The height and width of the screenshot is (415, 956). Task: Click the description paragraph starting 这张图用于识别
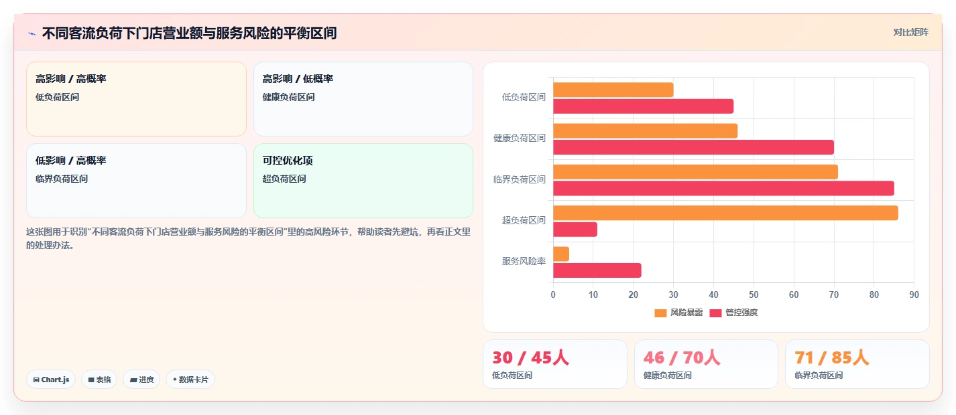(x=248, y=238)
